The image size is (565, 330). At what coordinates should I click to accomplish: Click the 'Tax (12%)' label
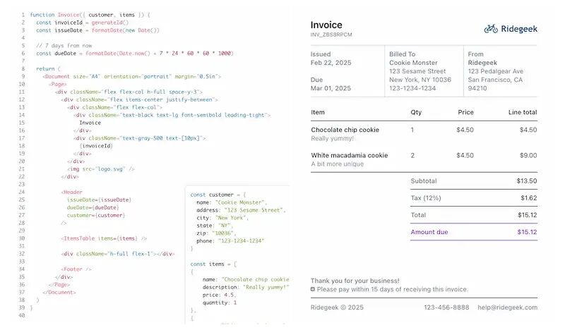coord(426,198)
